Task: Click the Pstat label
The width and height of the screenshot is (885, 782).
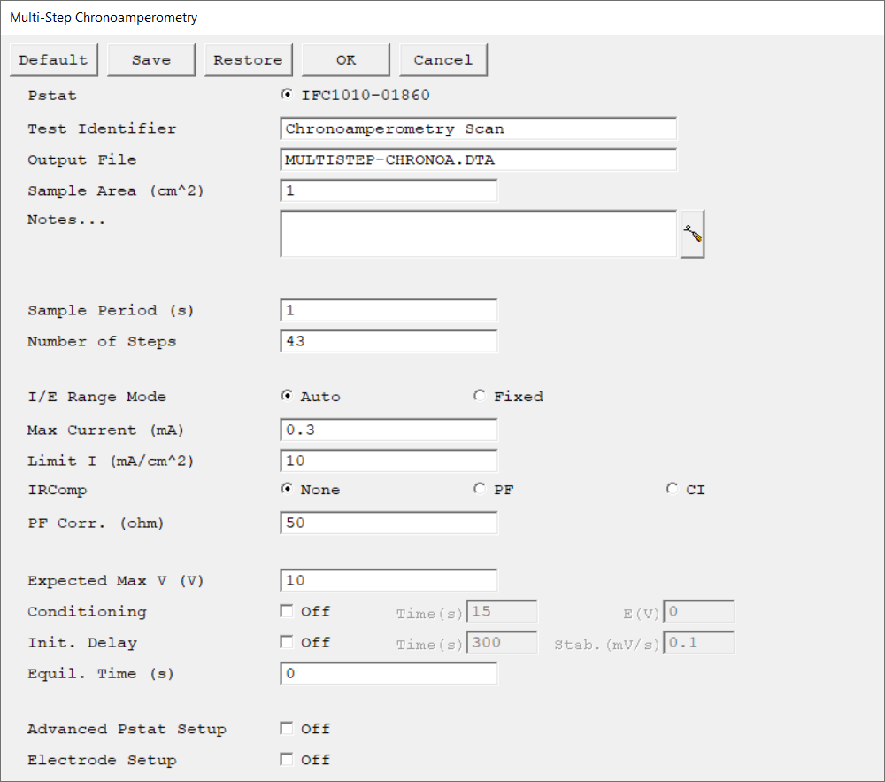Action: point(52,96)
